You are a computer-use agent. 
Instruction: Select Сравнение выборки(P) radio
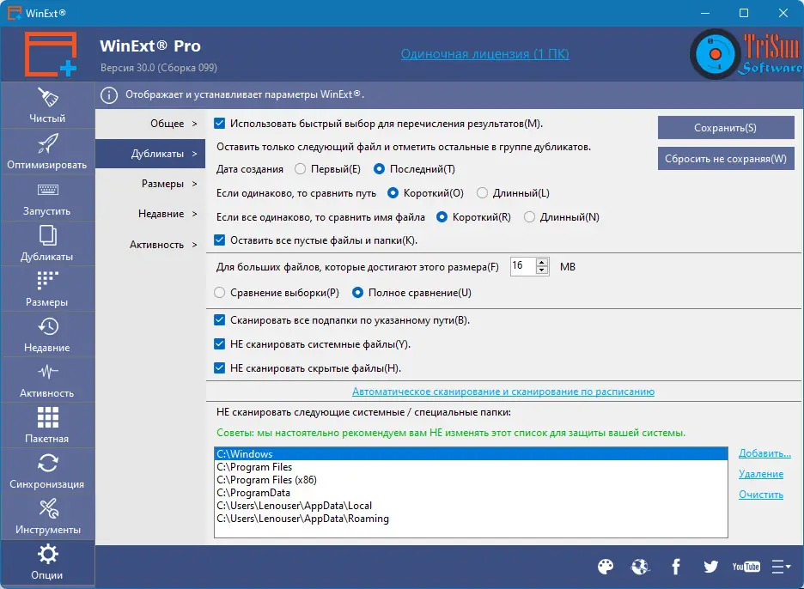[x=219, y=292]
